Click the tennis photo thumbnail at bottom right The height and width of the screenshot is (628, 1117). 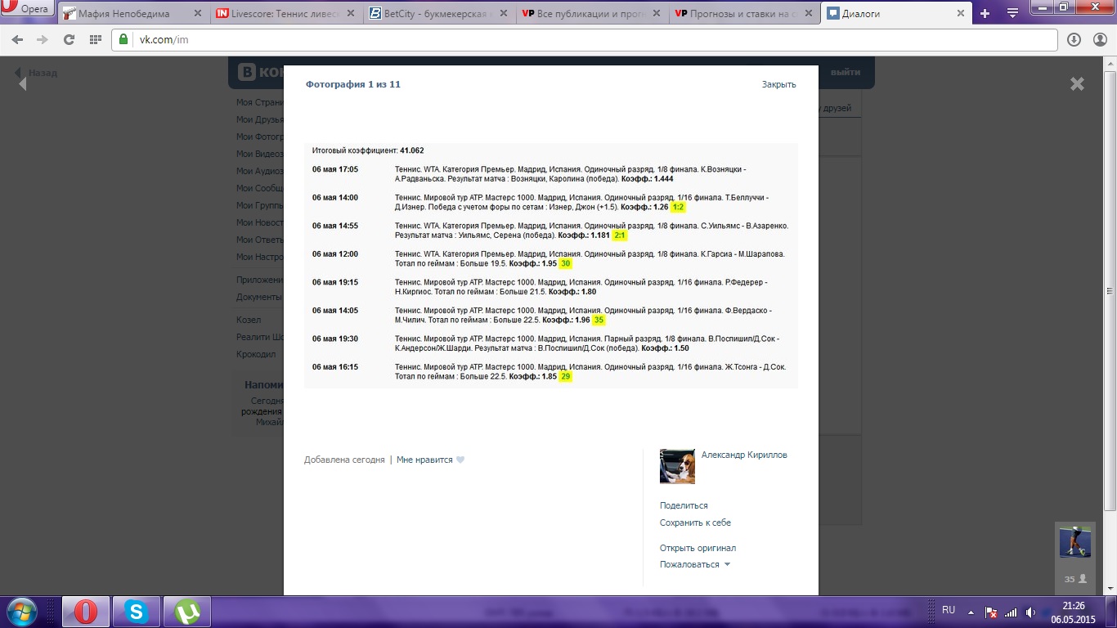(1075, 541)
